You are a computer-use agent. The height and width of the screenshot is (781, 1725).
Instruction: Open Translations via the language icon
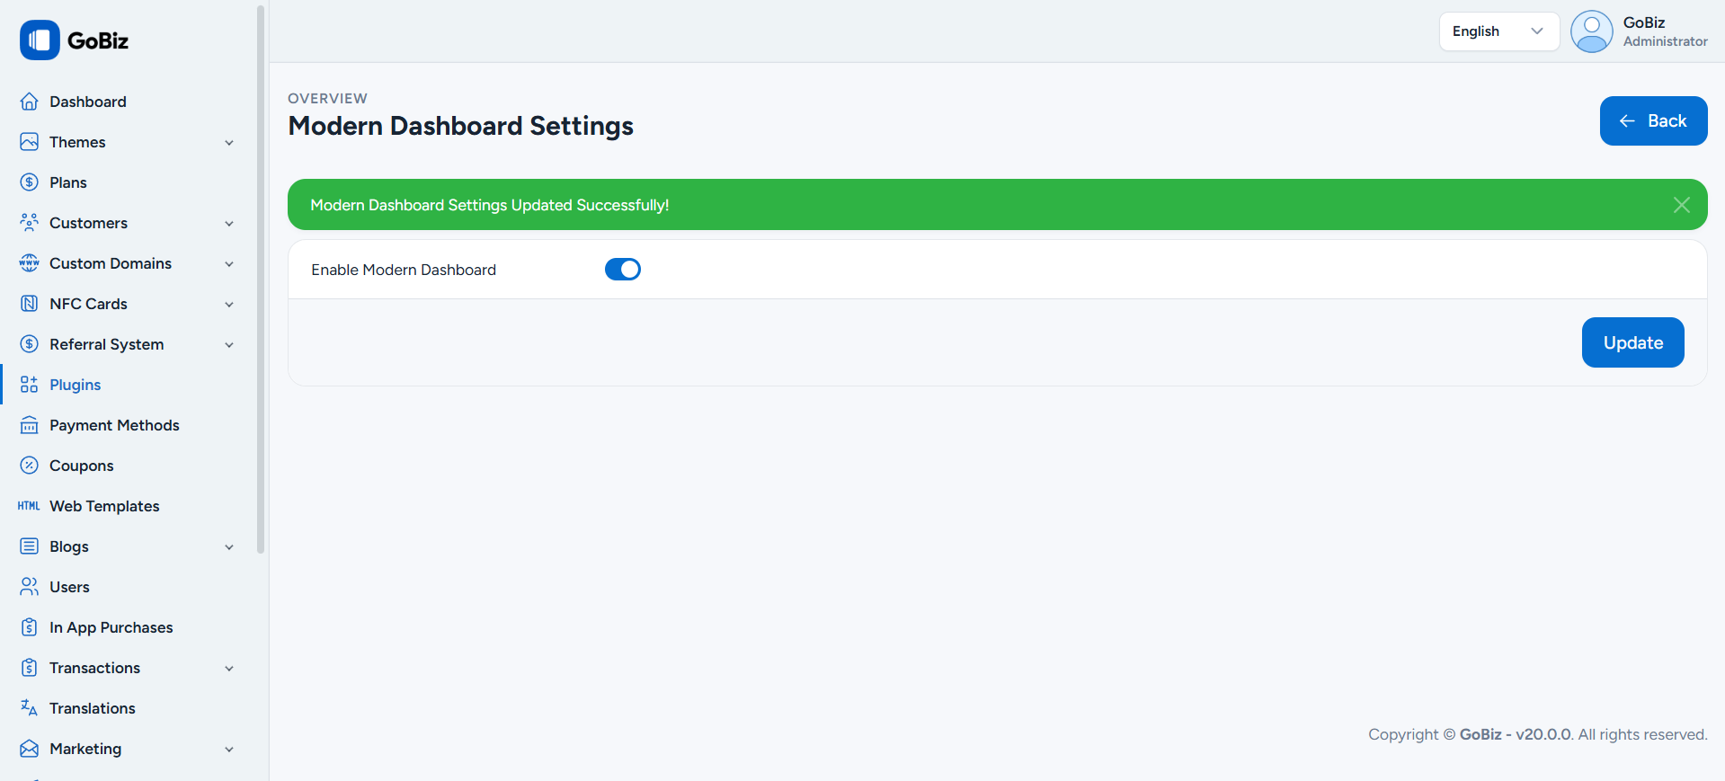tap(28, 708)
